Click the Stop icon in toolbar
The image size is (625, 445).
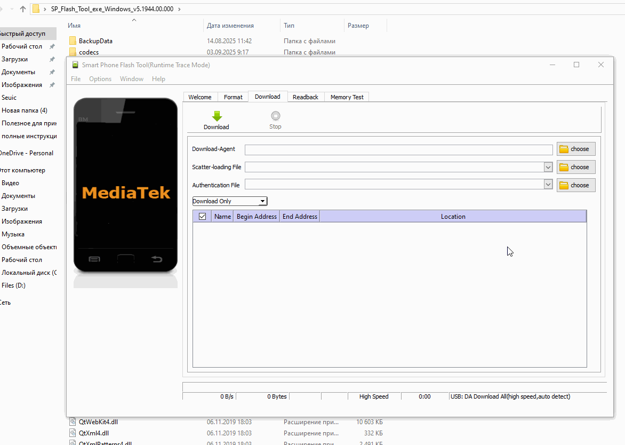[x=275, y=116]
